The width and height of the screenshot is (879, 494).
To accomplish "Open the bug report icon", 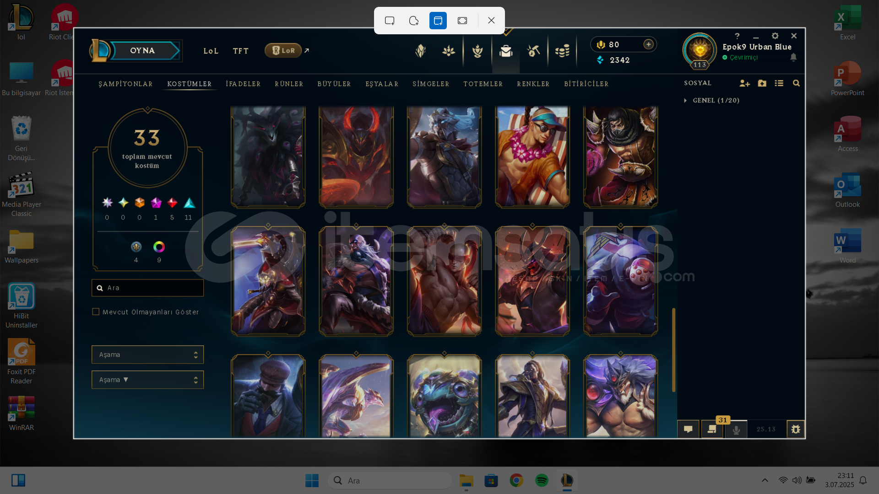I will [x=796, y=429].
